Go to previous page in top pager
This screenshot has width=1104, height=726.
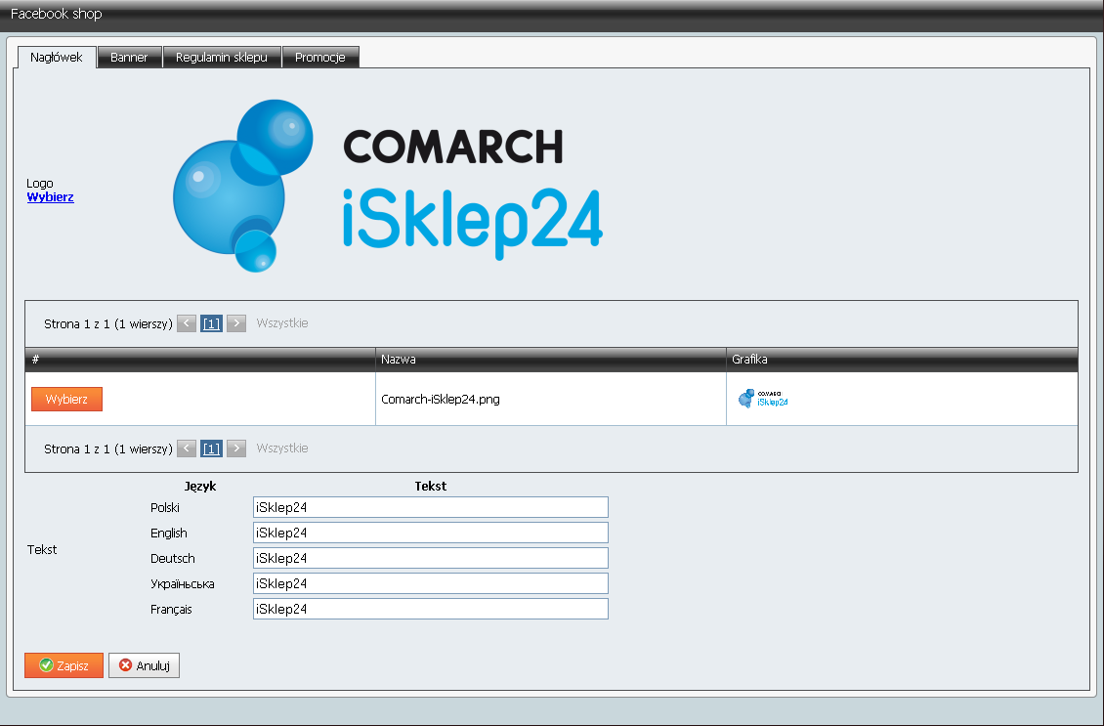pos(187,323)
